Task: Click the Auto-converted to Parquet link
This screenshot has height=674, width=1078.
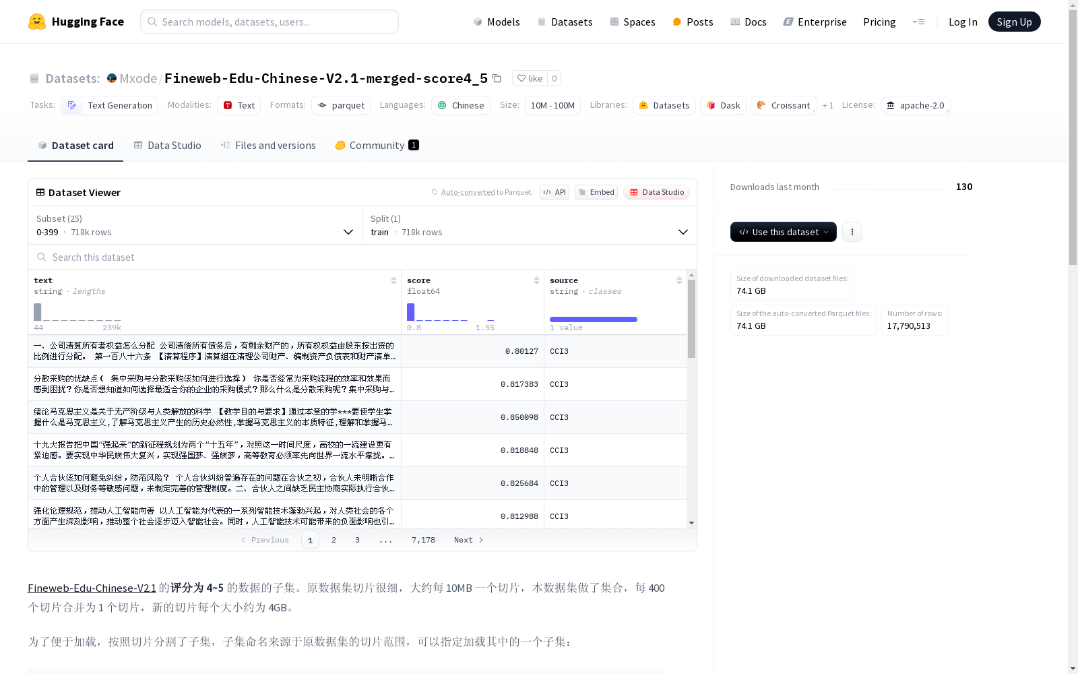Action: [482, 192]
